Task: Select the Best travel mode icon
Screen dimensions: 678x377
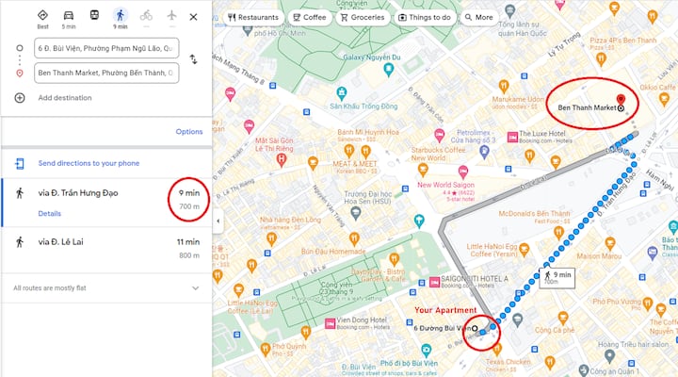Action: point(42,16)
